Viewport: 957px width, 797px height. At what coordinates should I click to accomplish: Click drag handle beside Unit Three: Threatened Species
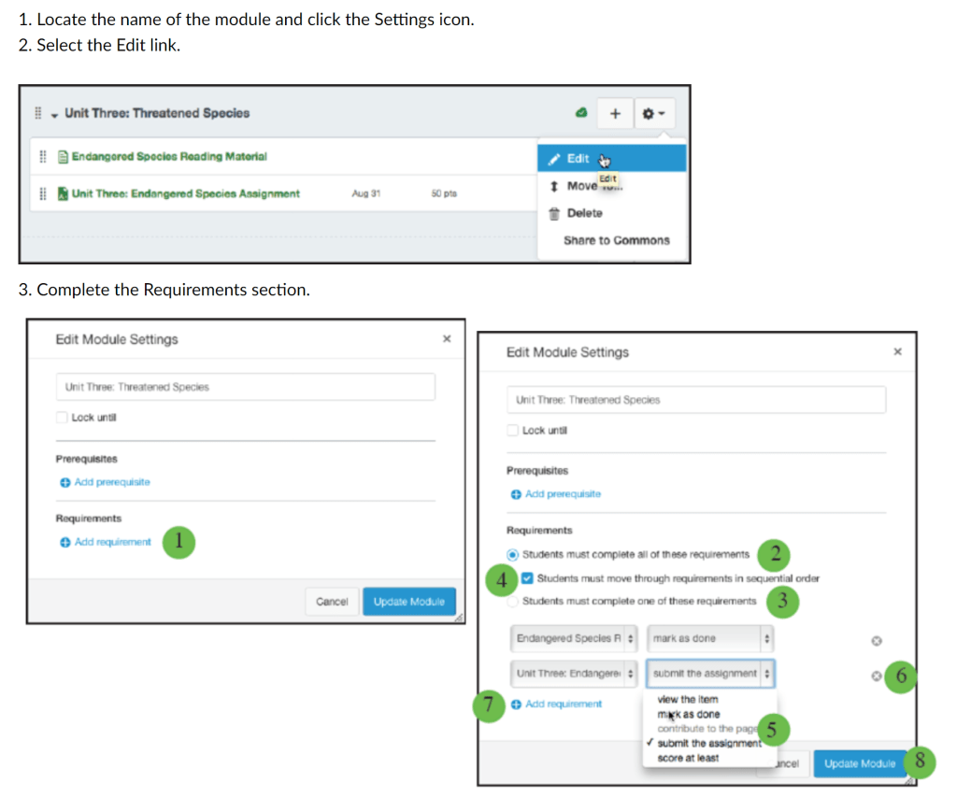coord(37,113)
